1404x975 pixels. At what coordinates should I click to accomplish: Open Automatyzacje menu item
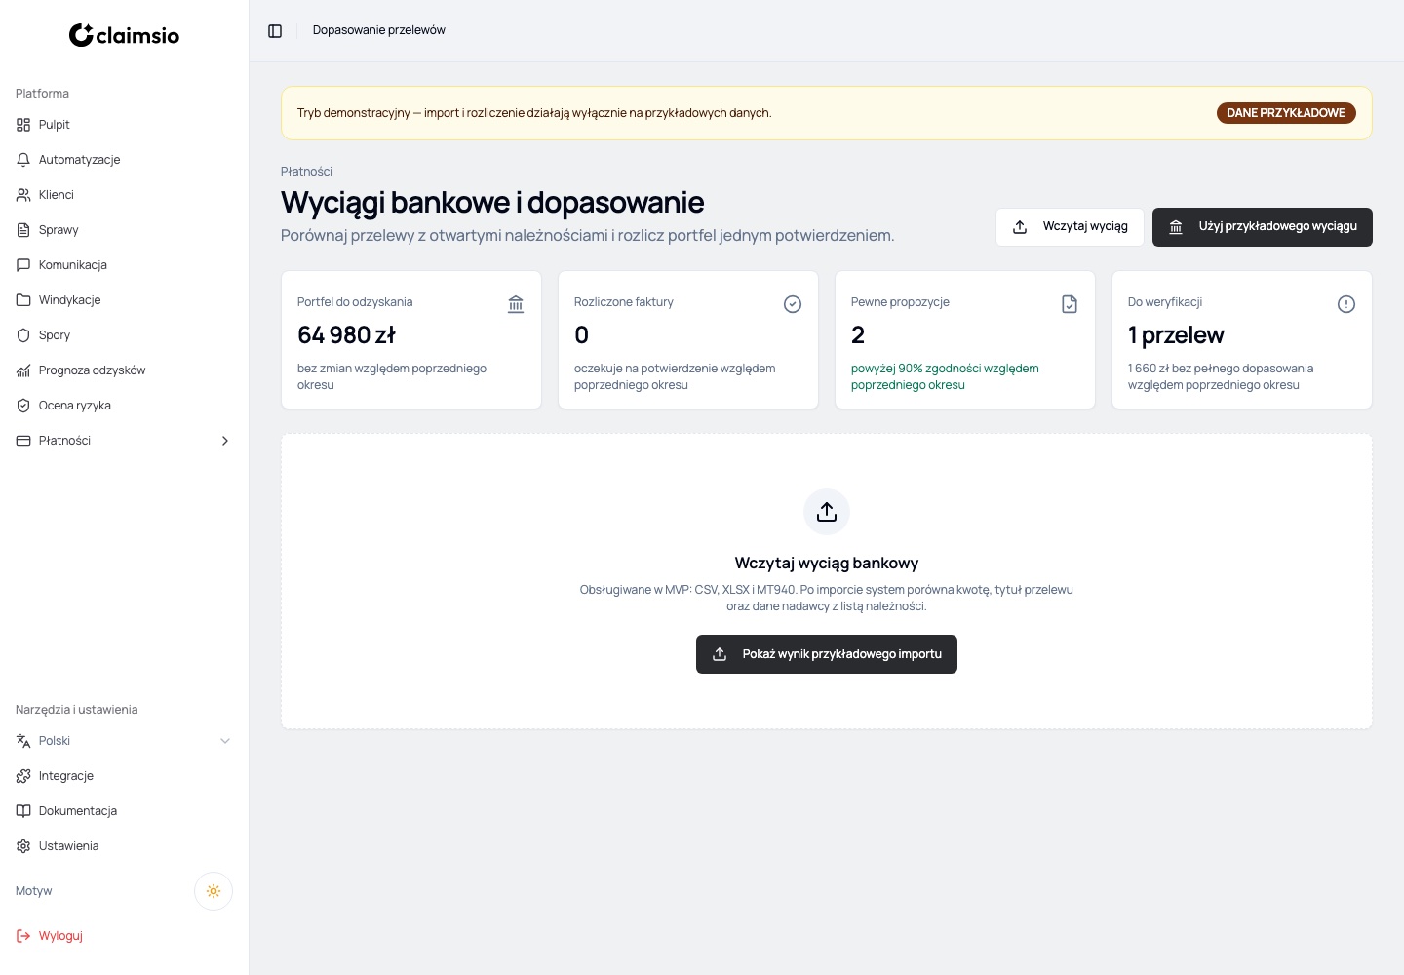124,160
